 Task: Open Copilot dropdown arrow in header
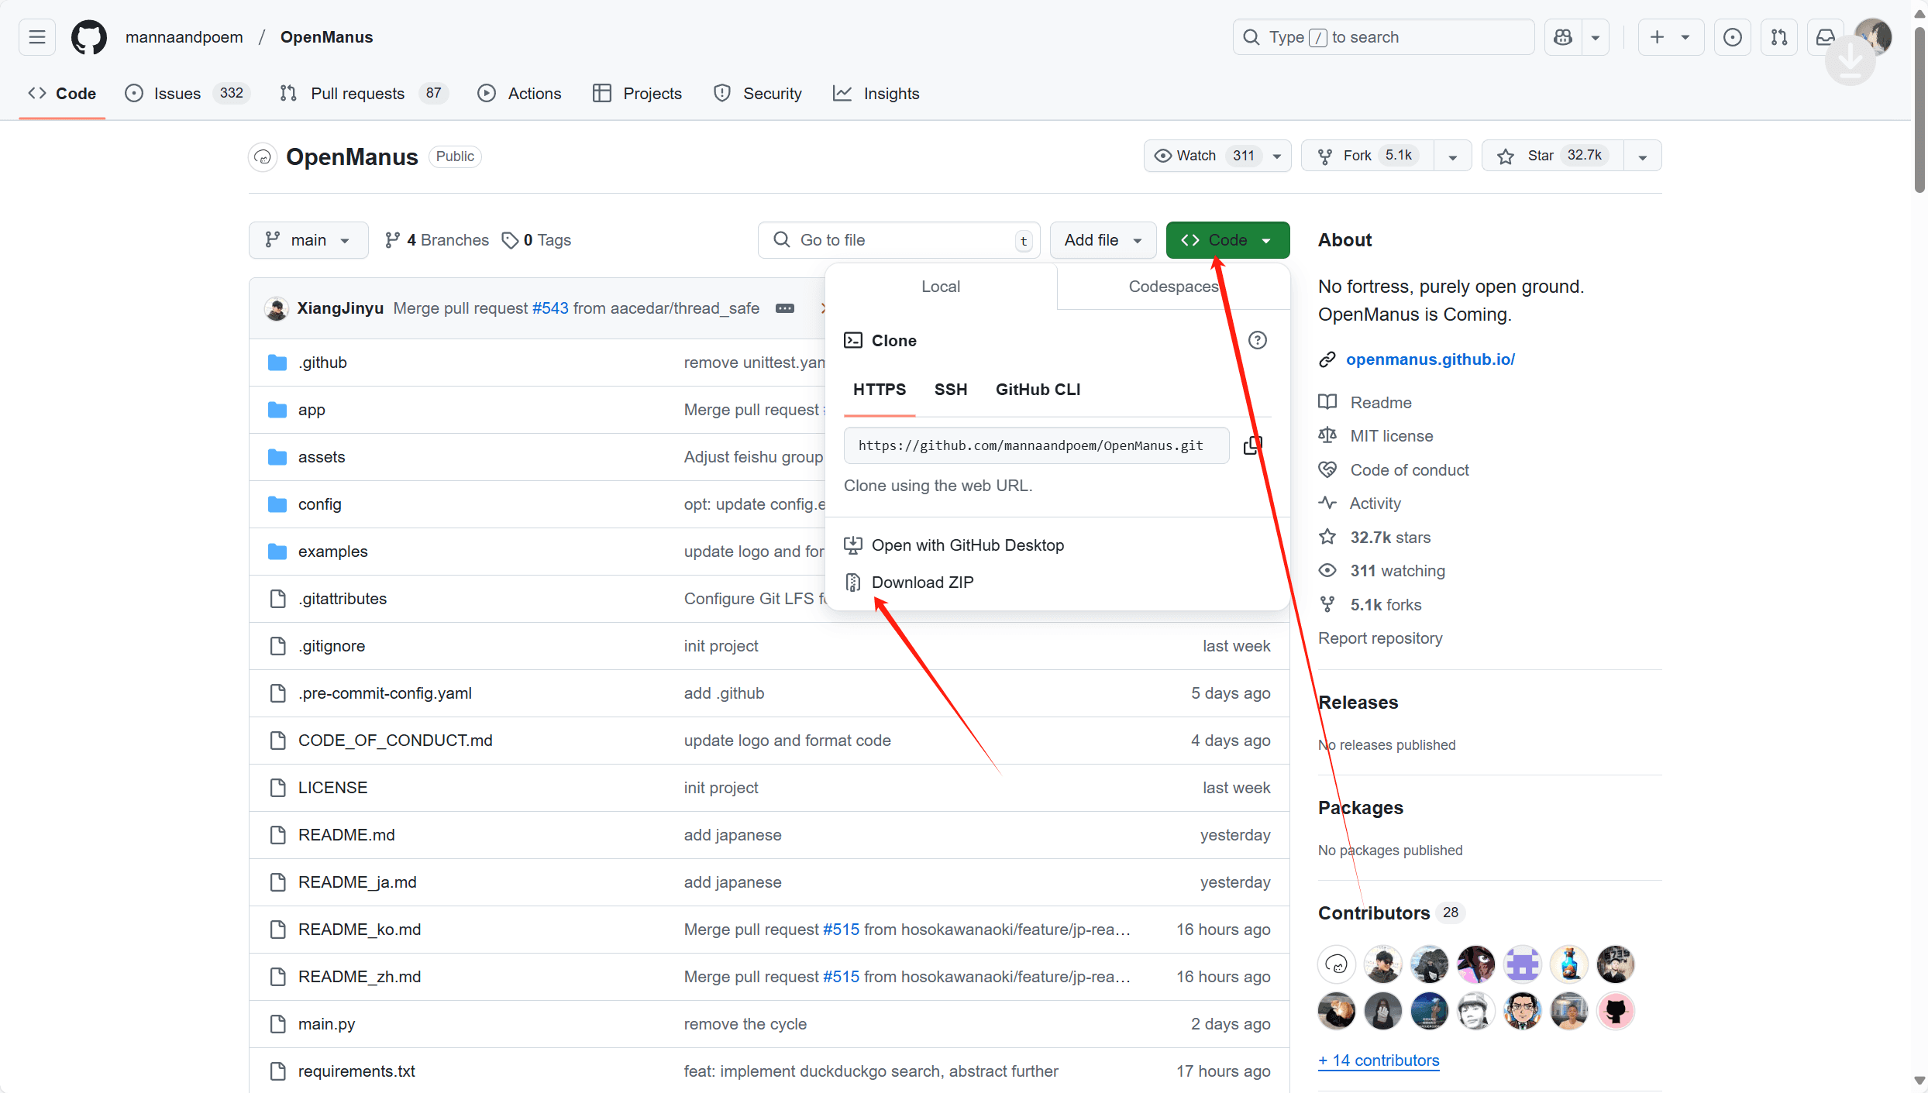pyautogui.click(x=1596, y=37)
